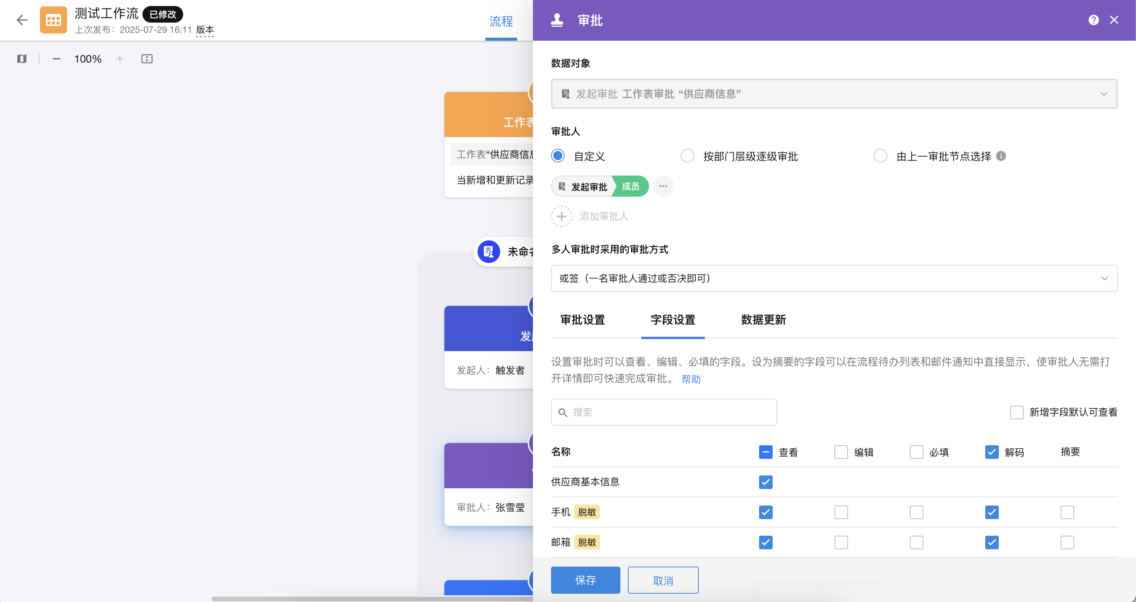The width and height of the screenshot is (1136, 602).
Task: Click 添加审批人 text
Action: pos(604,216)
